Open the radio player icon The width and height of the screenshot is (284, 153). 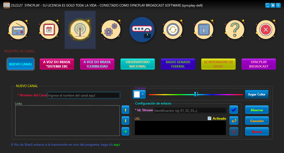tap(18, 30)
